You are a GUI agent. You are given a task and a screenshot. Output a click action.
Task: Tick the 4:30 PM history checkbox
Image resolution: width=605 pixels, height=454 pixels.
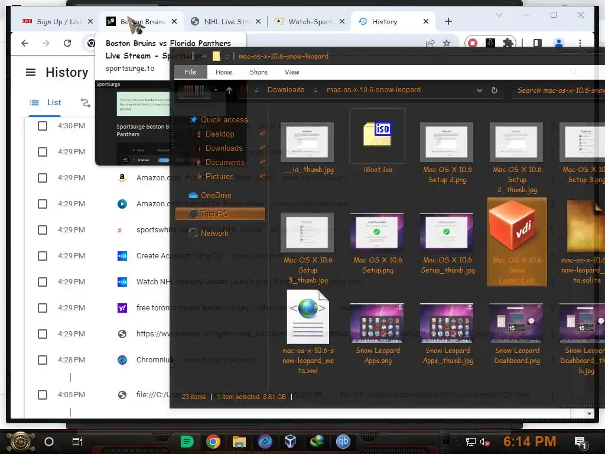point(43,126)
